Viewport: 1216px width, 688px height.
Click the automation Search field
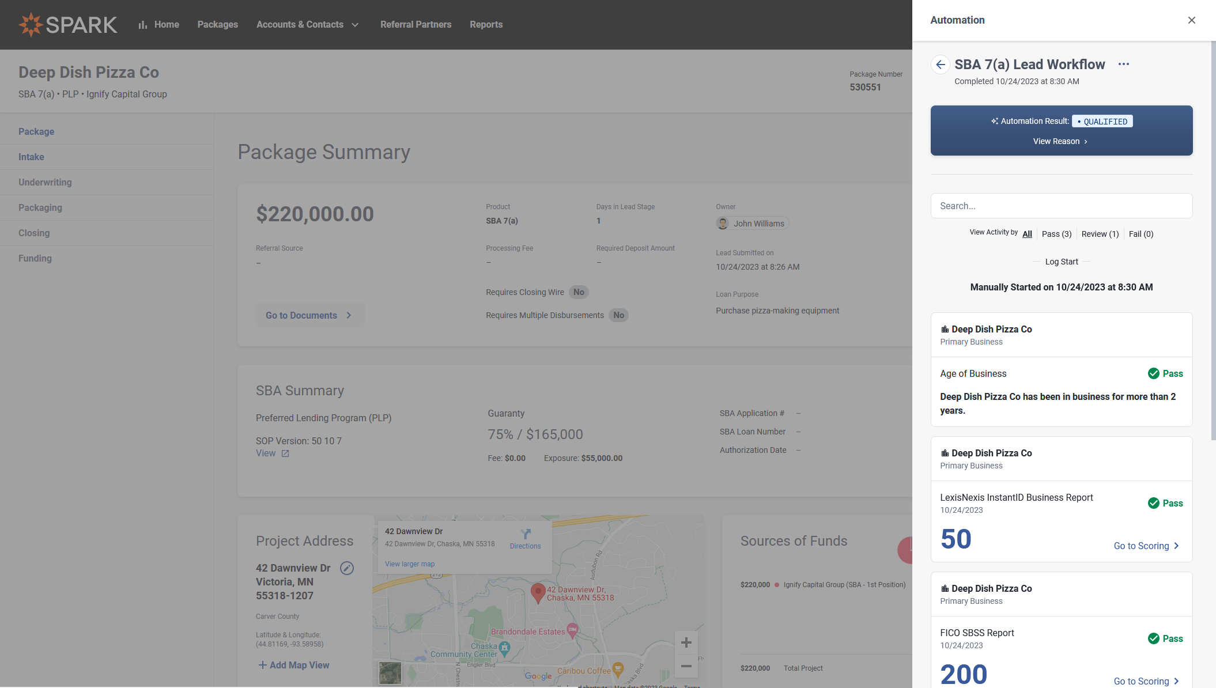(1061, 206)
